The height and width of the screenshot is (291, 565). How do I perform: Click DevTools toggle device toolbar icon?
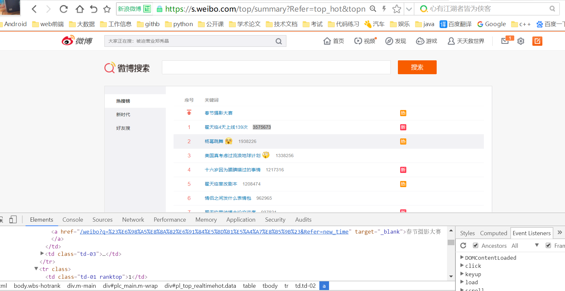pyautogui.click(x=13, y=220)
